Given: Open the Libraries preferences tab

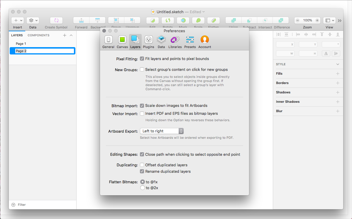Looking at the screenshot, I should [x=175, y=42].
